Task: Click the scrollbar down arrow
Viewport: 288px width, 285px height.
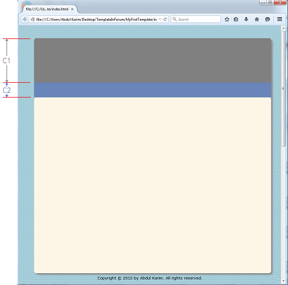Action: point(283,281)
